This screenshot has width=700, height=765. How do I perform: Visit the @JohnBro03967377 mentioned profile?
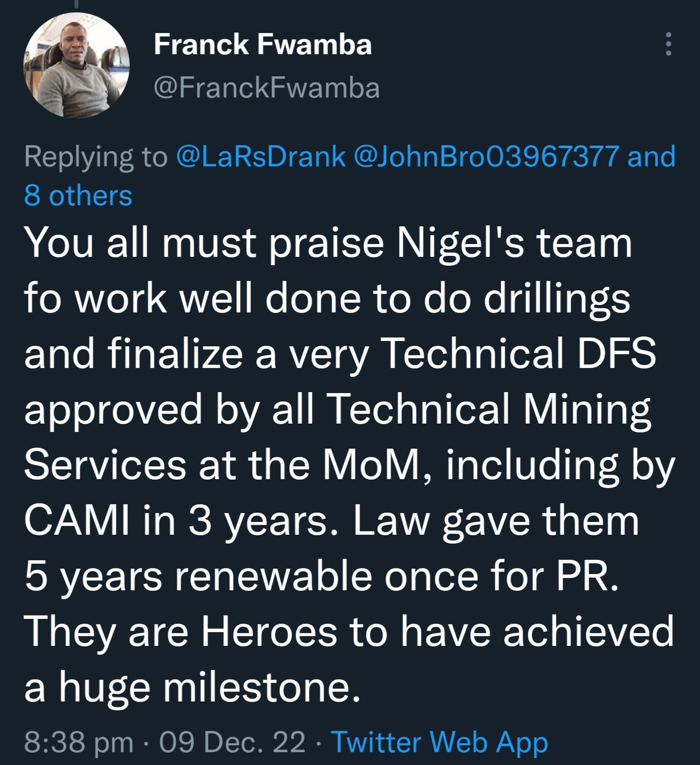[485, 156]
